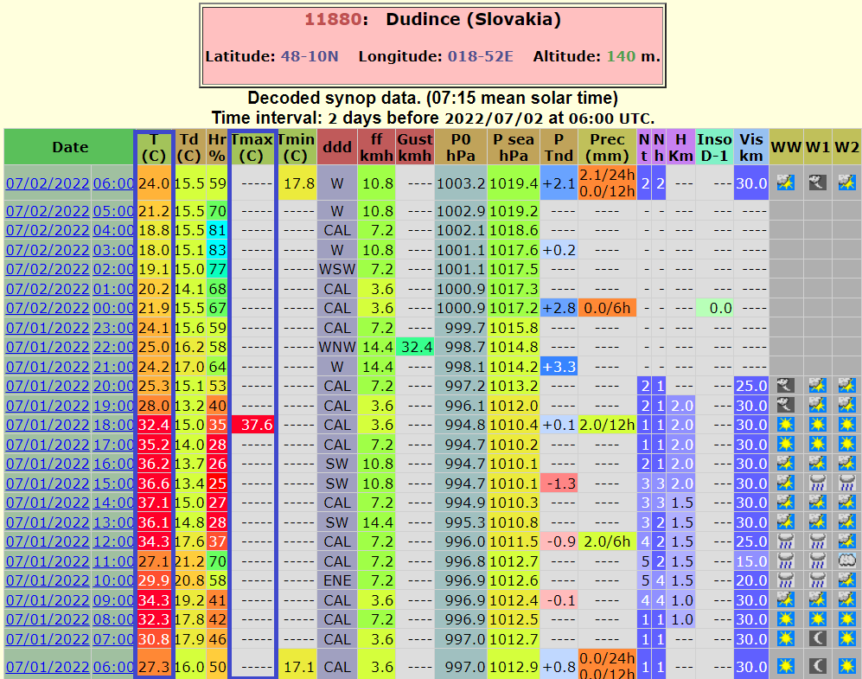862x679 pixels.
Task: Click the W1 moon icon in the bottom 07/01 06:00 row
Action: click(817, 666)
